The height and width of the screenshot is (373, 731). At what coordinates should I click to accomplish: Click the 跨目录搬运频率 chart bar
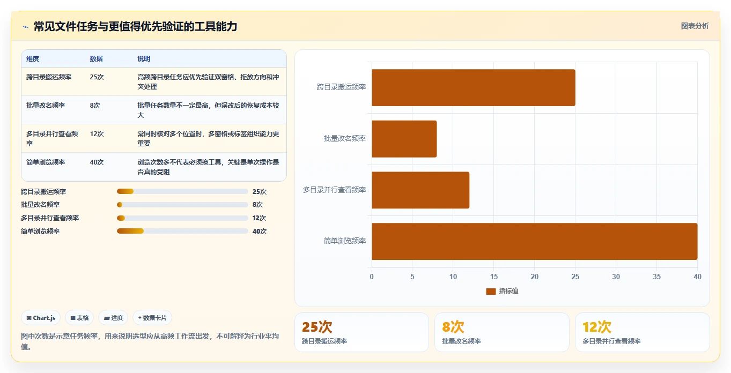click(x=474, y=87)
